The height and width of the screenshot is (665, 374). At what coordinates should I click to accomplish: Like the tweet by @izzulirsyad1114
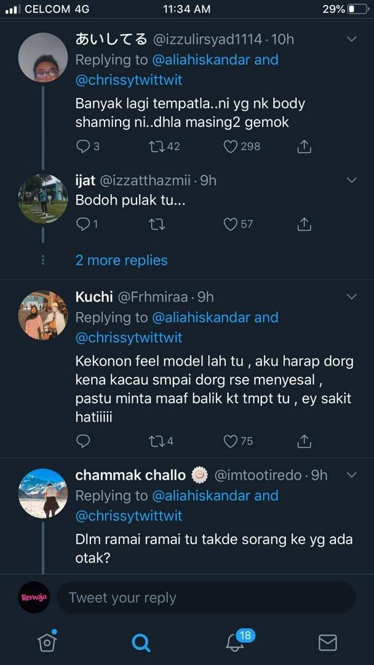coord(231,147)
